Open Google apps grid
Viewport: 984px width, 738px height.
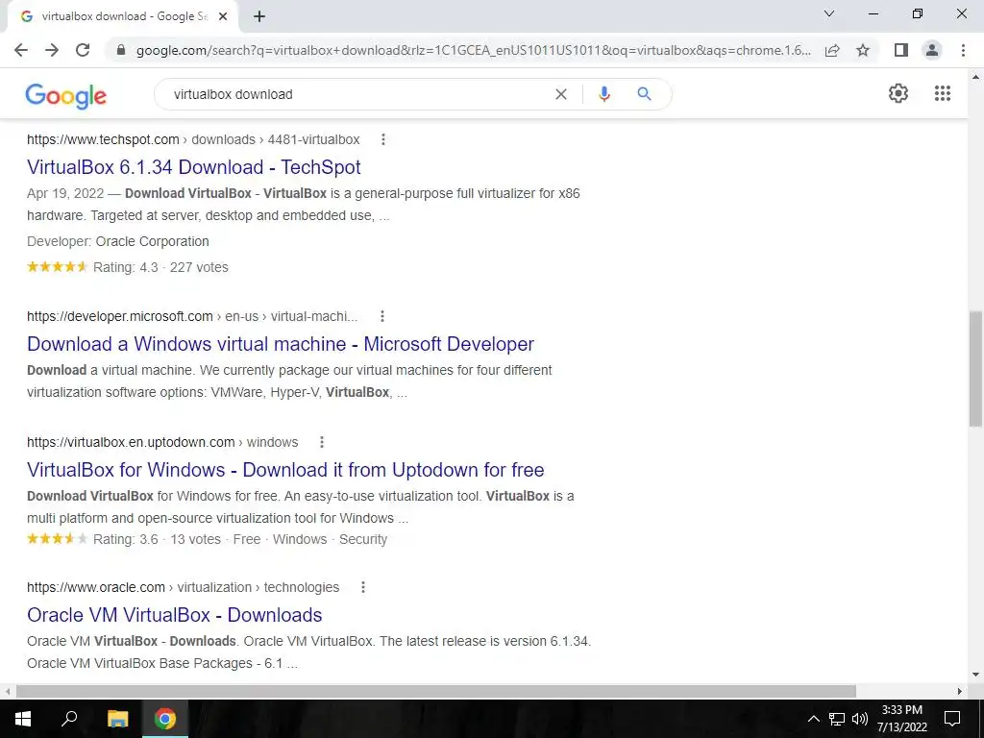(942, 93)
